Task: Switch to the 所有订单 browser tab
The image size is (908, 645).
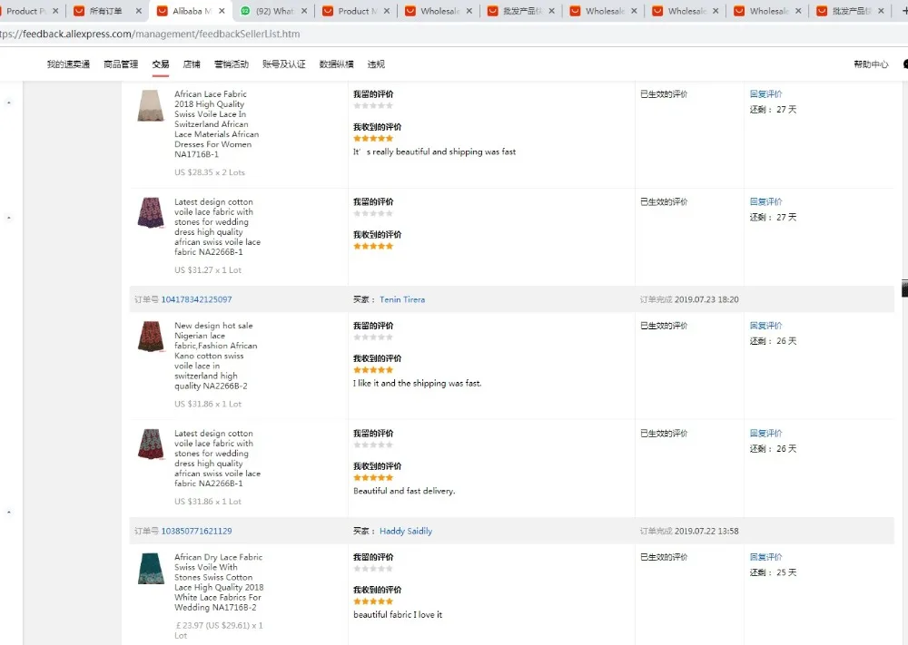Action: 106,11
